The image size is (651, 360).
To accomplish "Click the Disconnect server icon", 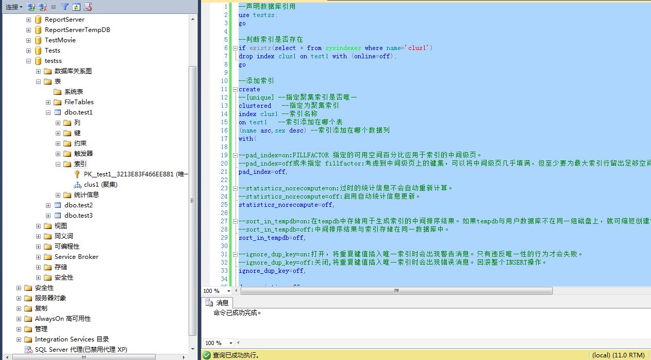I will [x=42, y=7].
